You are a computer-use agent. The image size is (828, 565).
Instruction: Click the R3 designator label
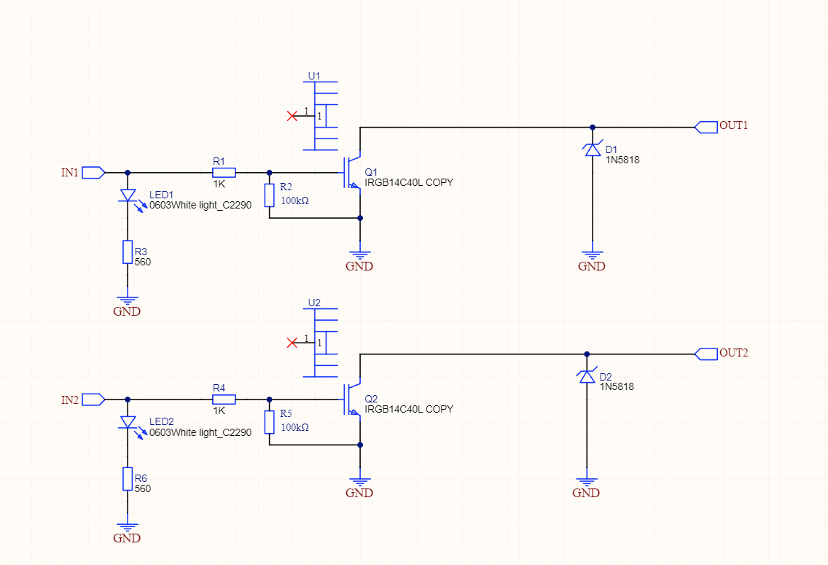[141, 252]
